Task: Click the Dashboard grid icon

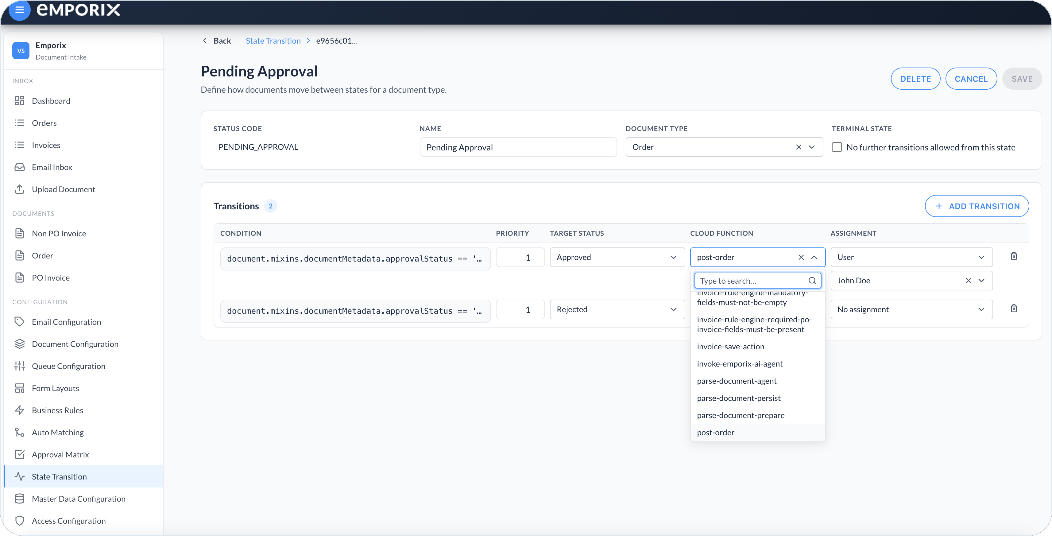Action: [x=19, y=101]
